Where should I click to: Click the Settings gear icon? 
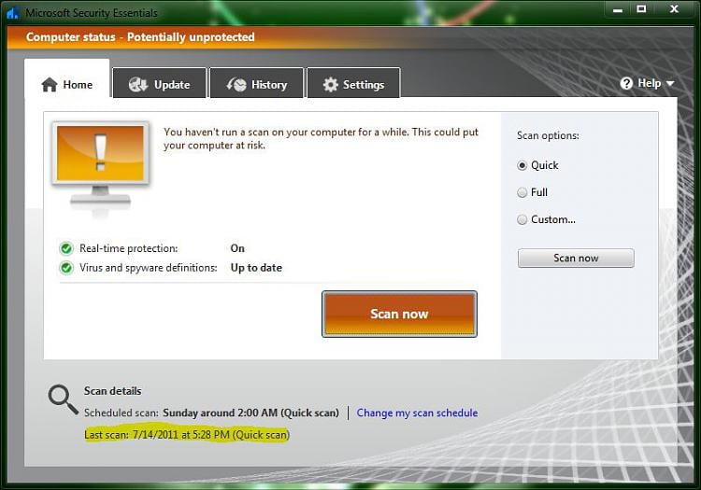[x=330, y=84]
